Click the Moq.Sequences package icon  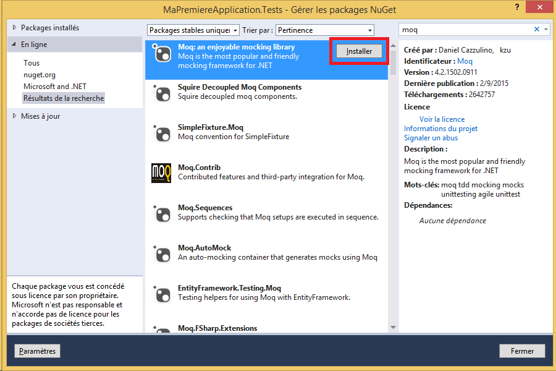[x=162, y=214]
